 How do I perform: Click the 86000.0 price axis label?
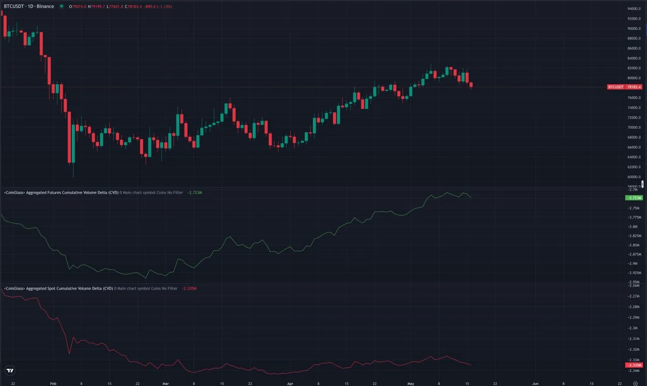[x=634, y=48]
